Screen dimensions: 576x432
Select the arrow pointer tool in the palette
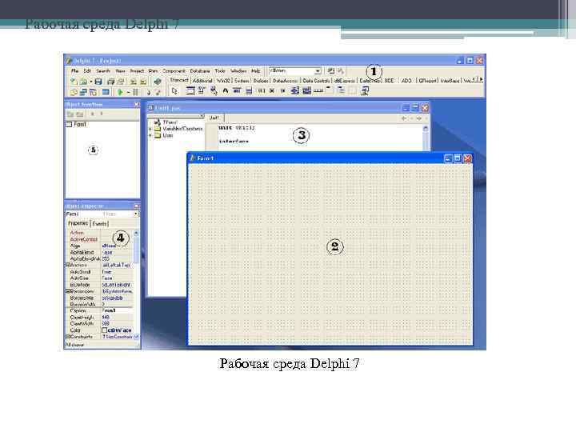tap(174, 90)
